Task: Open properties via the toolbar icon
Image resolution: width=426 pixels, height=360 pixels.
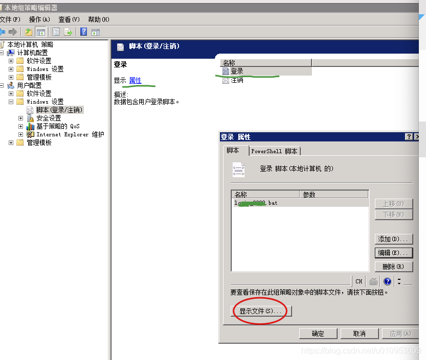Action: click(x=55, y=32)
